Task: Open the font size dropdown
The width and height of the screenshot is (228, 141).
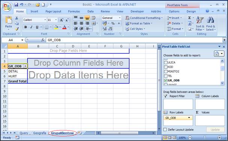Action: (56, 20)
